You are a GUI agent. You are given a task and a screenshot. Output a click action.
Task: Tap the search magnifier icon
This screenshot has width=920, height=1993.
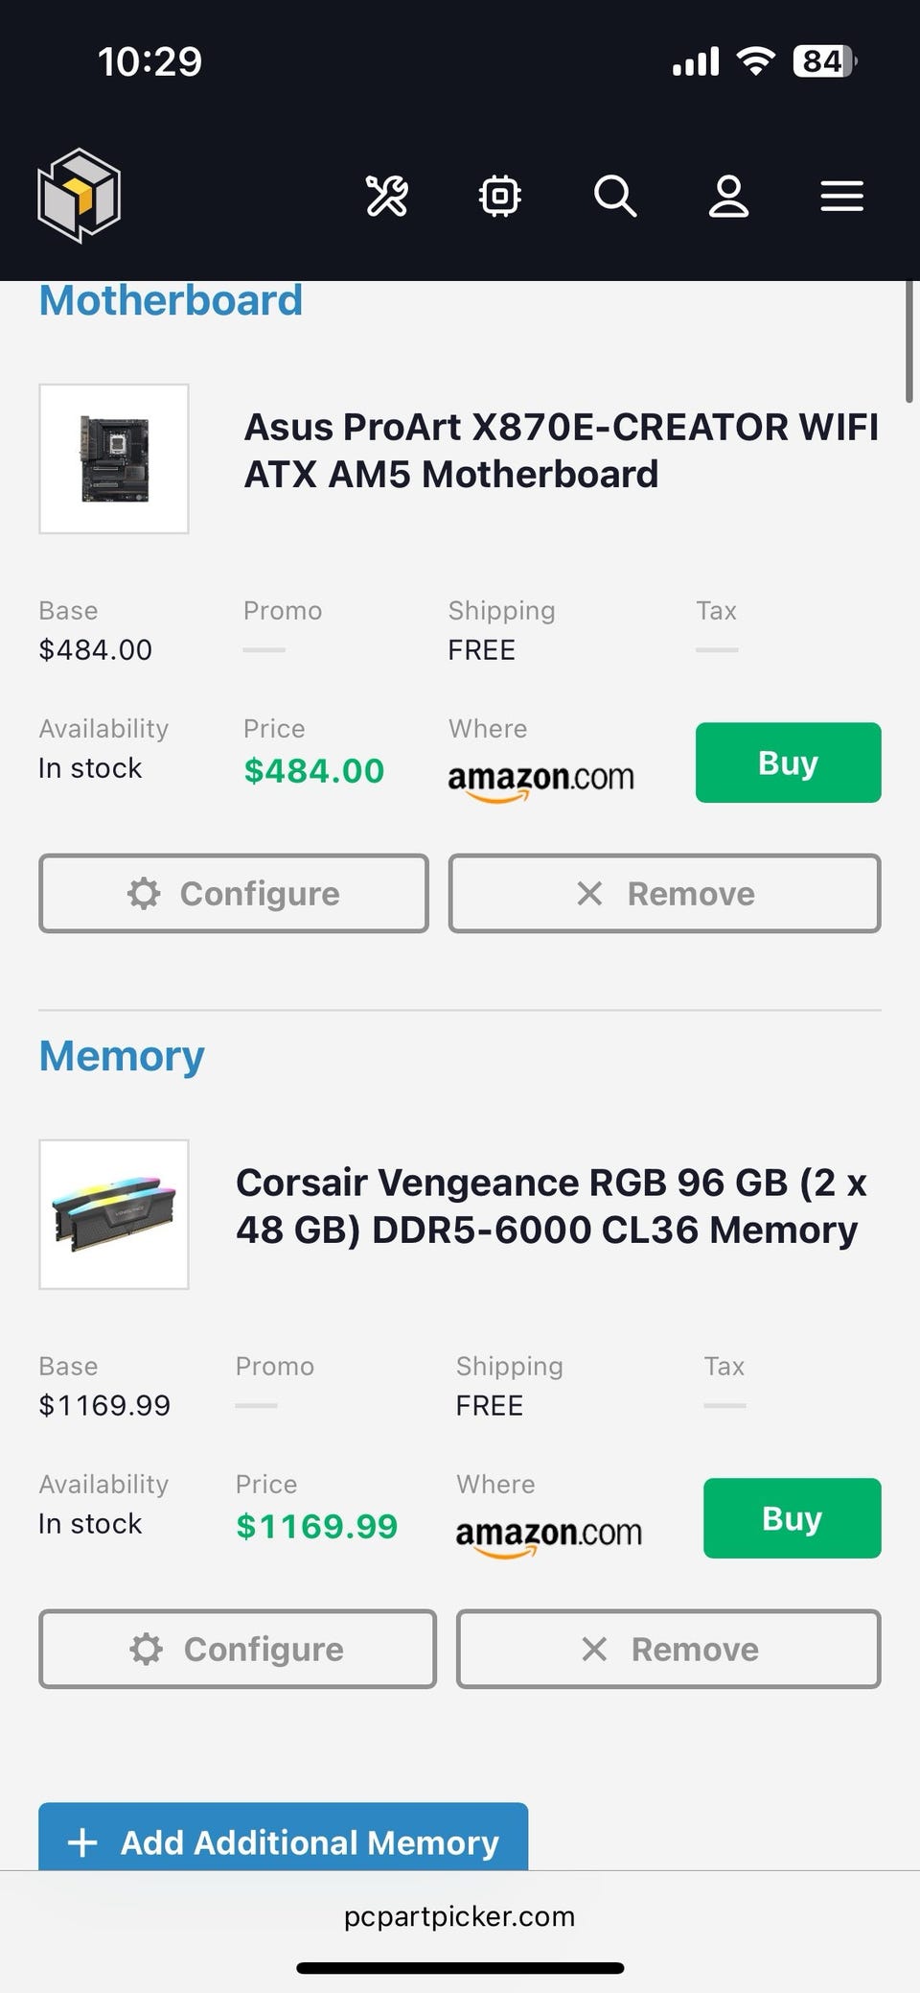pyautogui.click(x=614, y=196)
